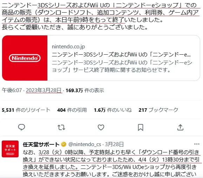Open the 任天堂サポート display name
The image size is (203, 178).
(41, 144)
